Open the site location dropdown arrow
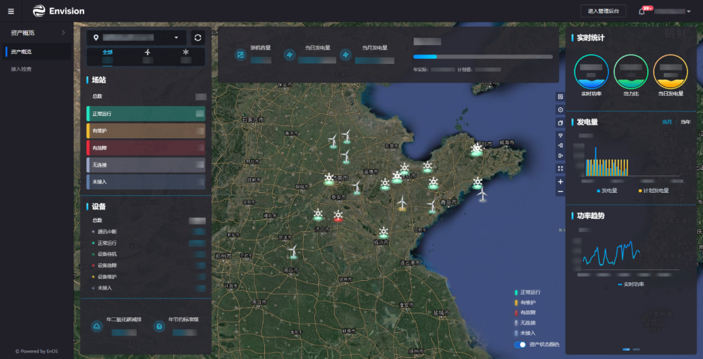 (176, 38)
